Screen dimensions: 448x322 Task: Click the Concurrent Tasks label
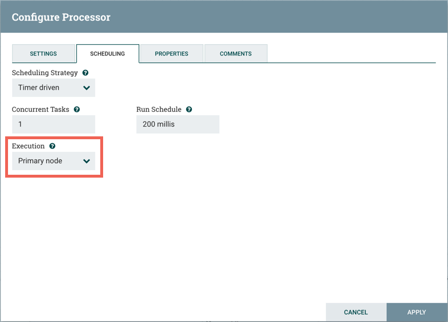click(x=40, y=109)
